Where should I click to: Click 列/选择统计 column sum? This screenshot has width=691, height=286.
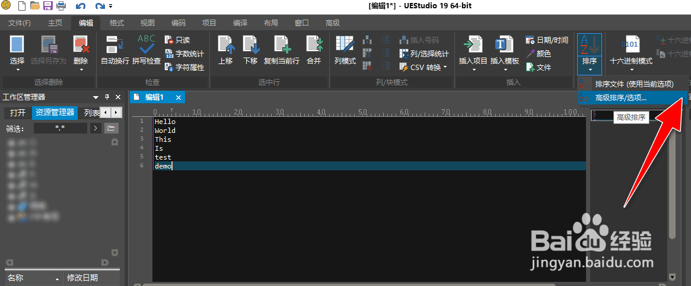424,54
